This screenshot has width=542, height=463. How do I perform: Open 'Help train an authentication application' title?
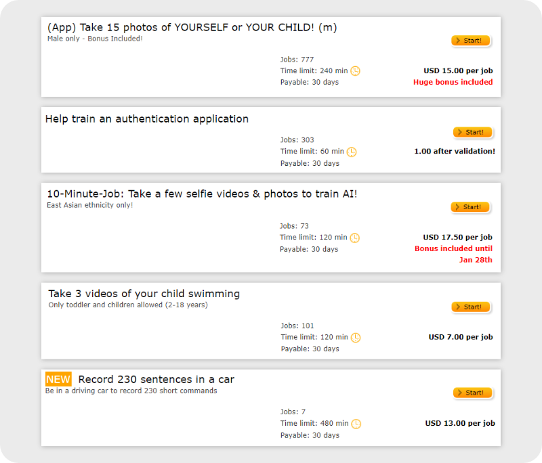coord(147,118)
